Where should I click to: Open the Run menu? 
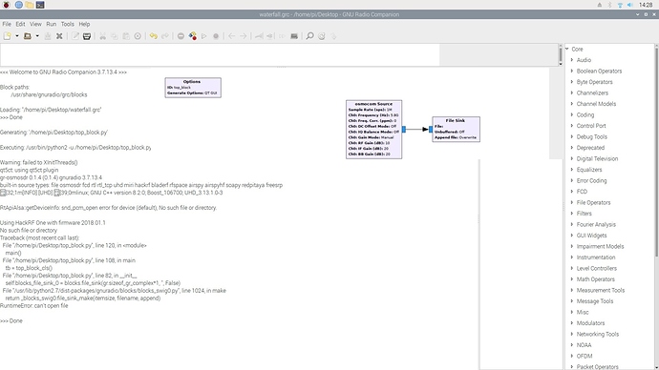click(x=52, y=24)
